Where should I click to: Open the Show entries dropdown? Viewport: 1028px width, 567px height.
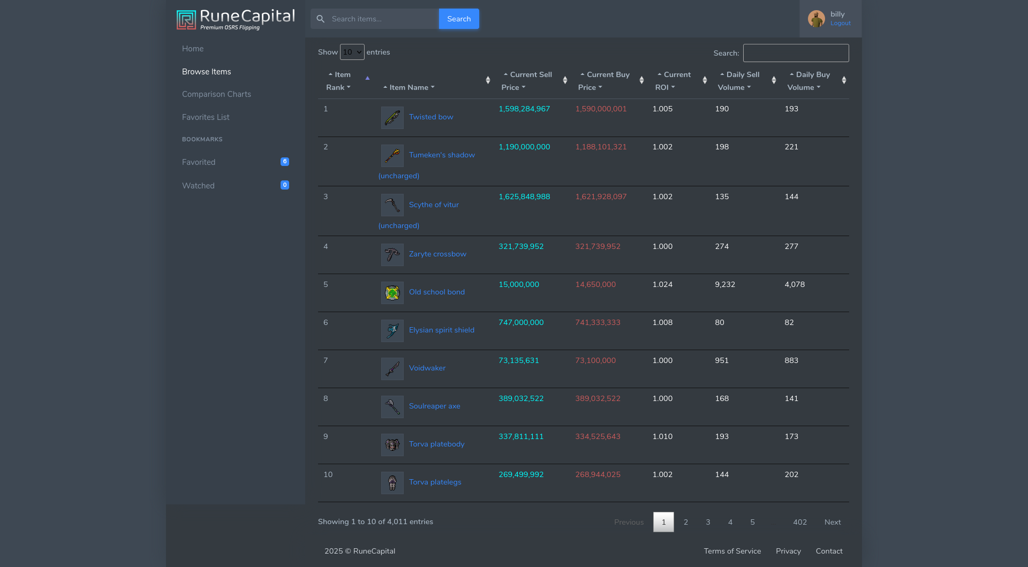click(x=352, y=52)
